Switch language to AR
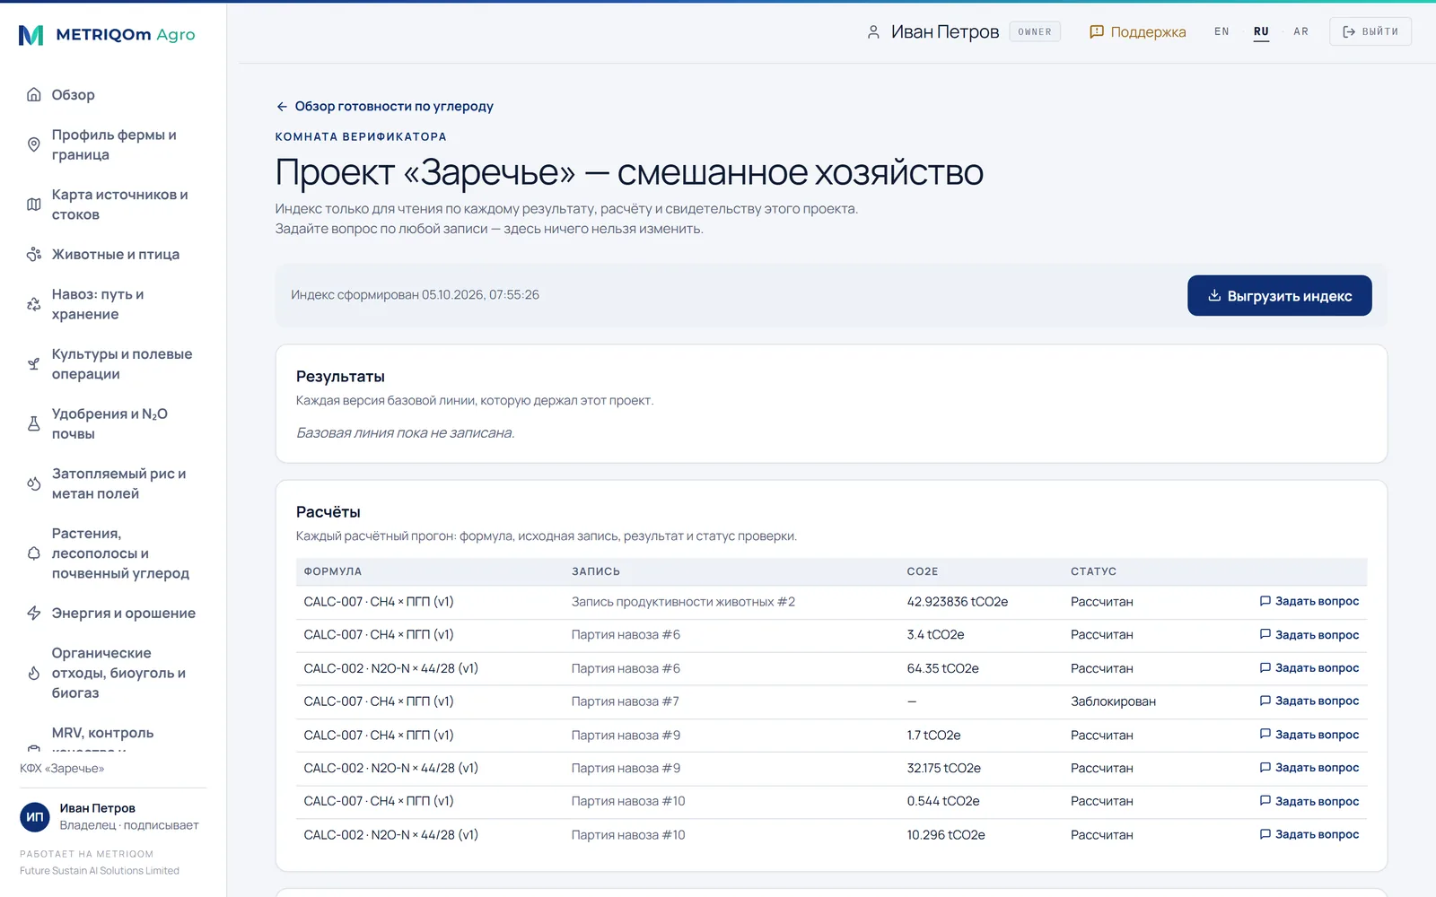This screenshot has height=897, width=1436. (1300, 31)
